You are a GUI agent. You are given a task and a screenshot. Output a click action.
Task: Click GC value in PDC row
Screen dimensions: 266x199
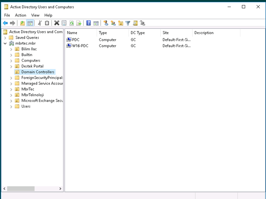[133, 40]
